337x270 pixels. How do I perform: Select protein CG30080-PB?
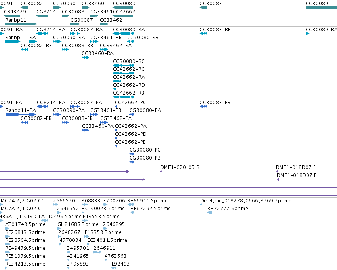[145, 158]
